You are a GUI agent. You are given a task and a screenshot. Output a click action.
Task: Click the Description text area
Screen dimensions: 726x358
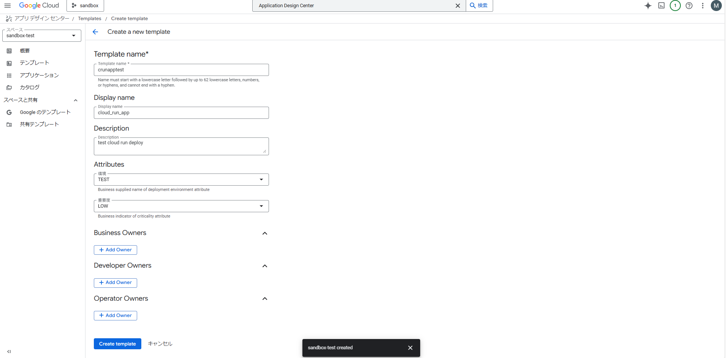click(x=181, y=146)
